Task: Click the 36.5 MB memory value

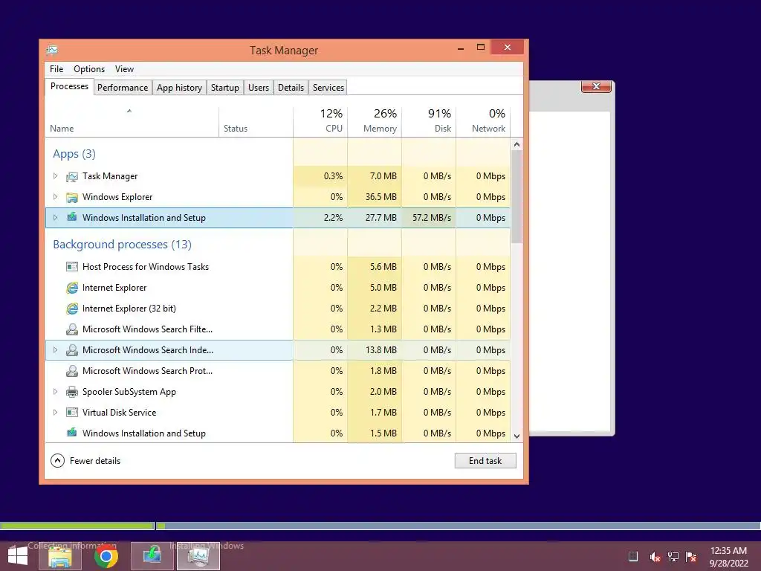Action: (381, 197)
